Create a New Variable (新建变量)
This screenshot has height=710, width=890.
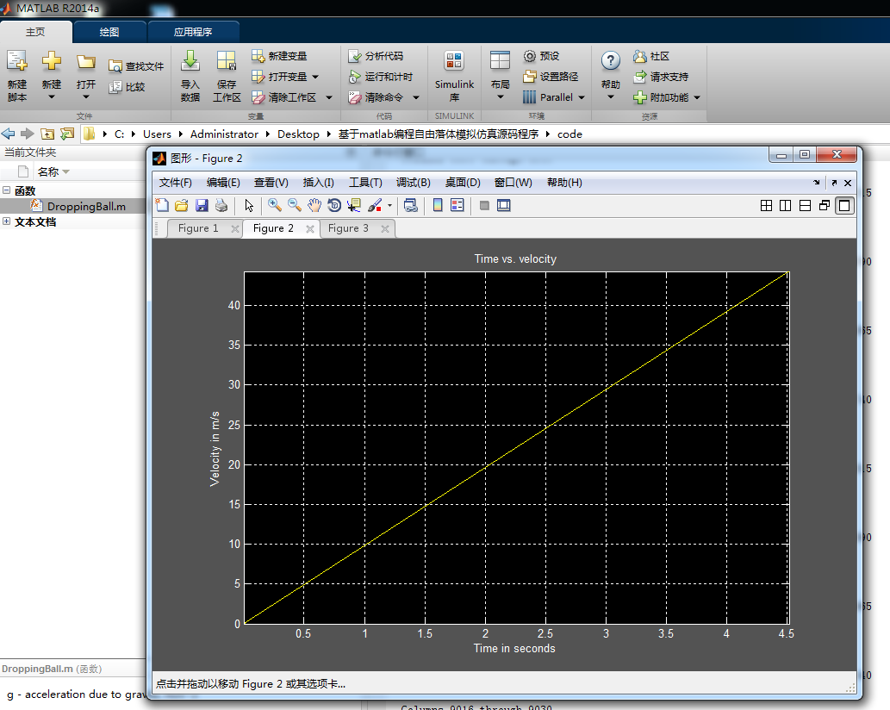pos(279,56)
